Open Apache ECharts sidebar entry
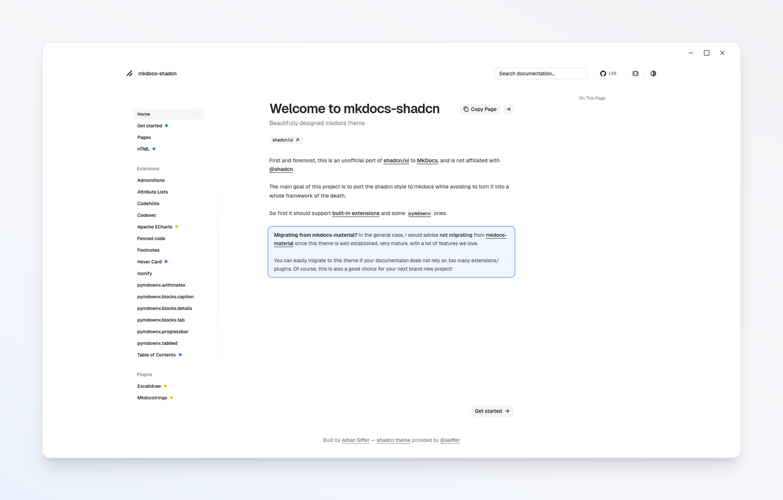 click(155, 227)
